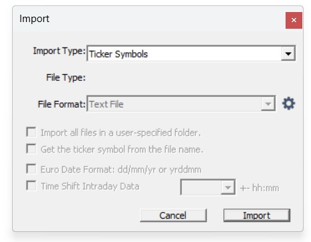The width and height of the screenshot is (311, 242).
Task: Close the Import dialog
Action: point(294,20)
